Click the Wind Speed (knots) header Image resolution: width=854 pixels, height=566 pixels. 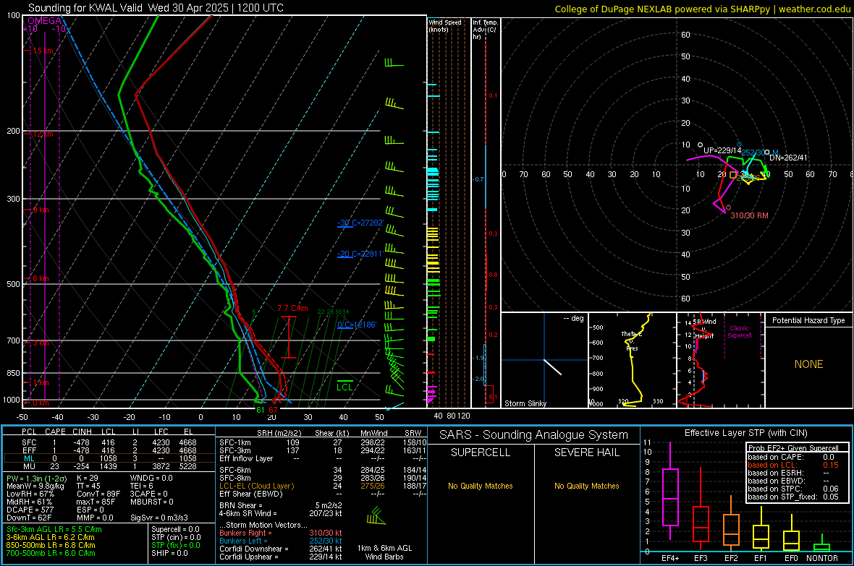point(445,26)
